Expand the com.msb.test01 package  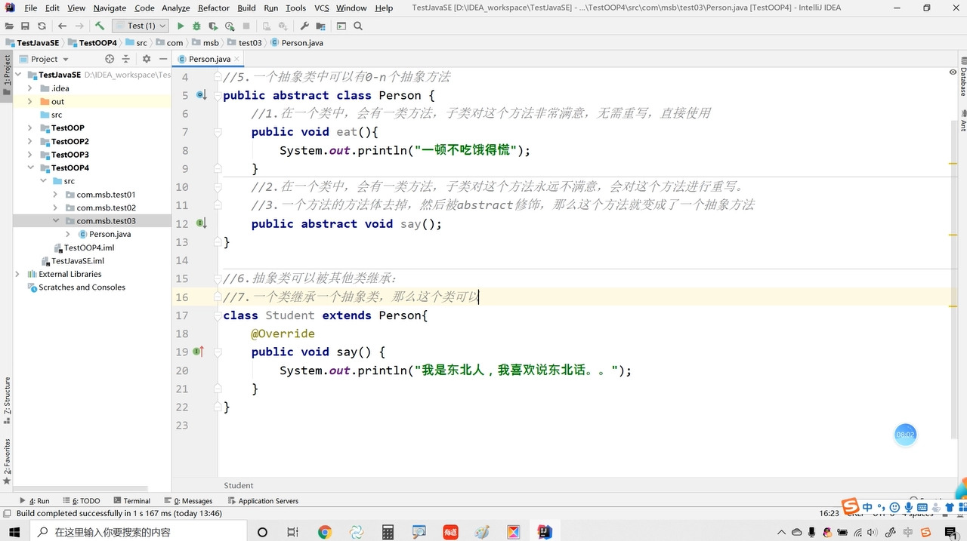(x=56, y=195)
